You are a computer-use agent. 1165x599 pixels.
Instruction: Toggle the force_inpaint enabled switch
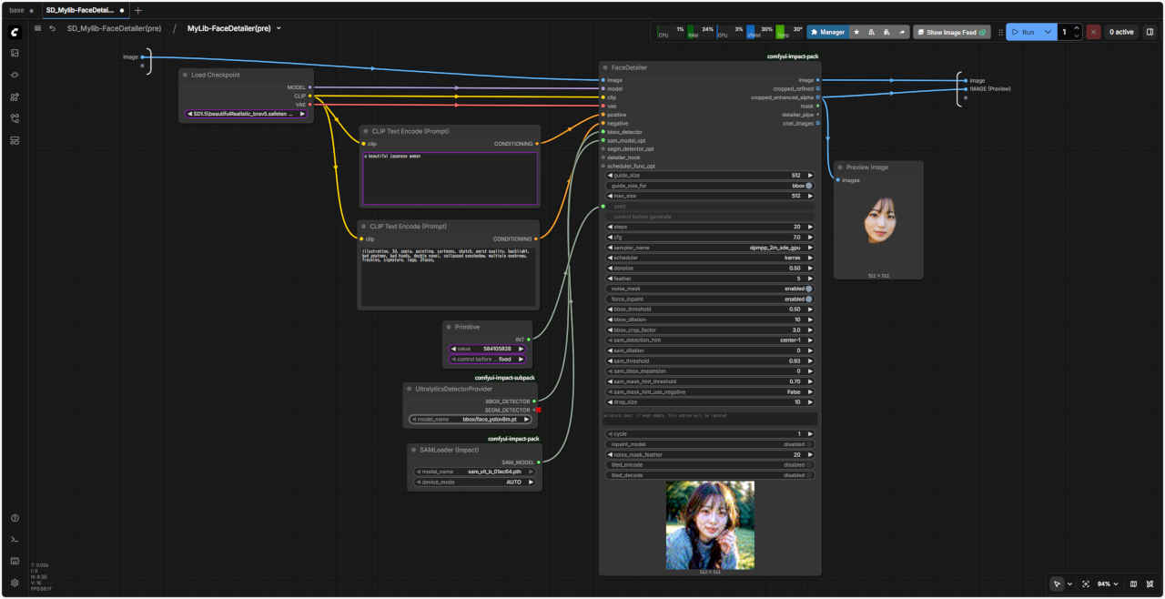pos(808,299)
